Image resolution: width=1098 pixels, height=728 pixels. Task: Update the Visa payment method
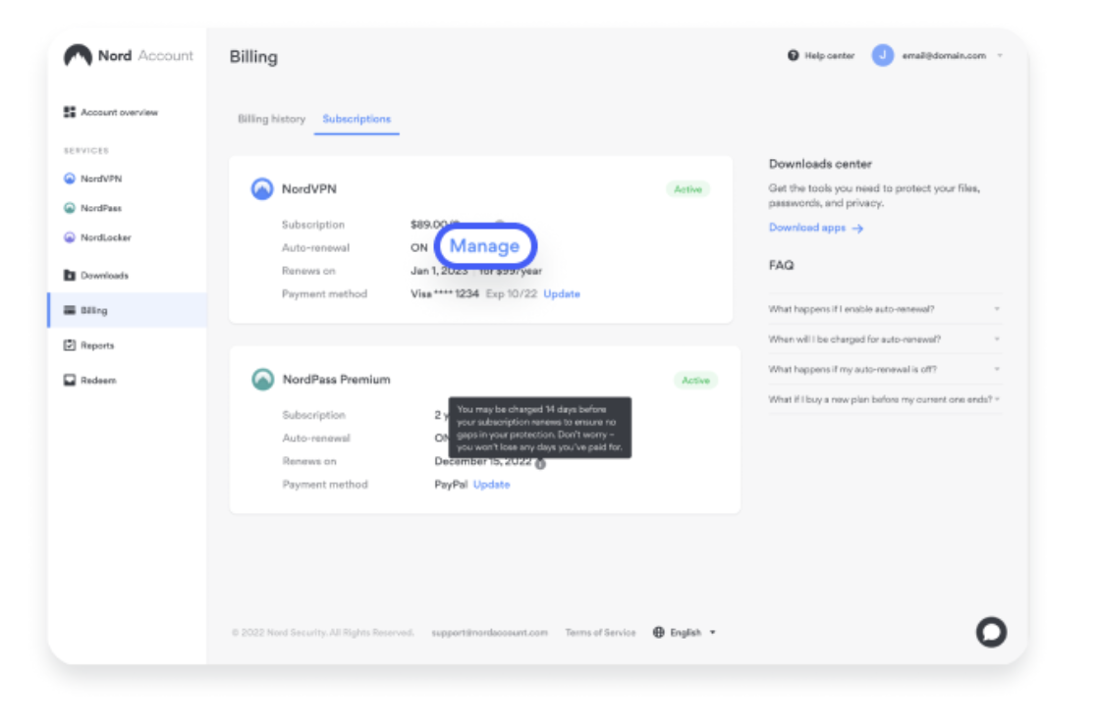tap(562, 293)
